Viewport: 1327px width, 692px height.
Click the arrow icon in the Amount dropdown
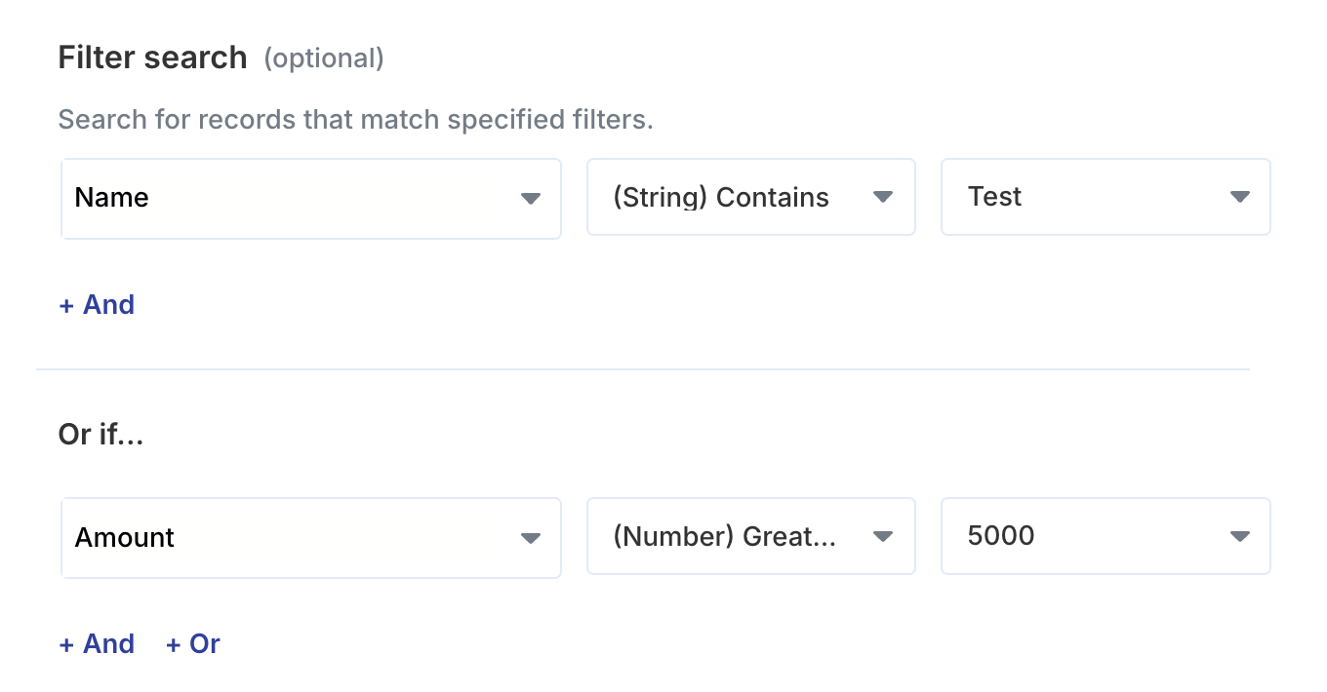(x=531, y=538)
